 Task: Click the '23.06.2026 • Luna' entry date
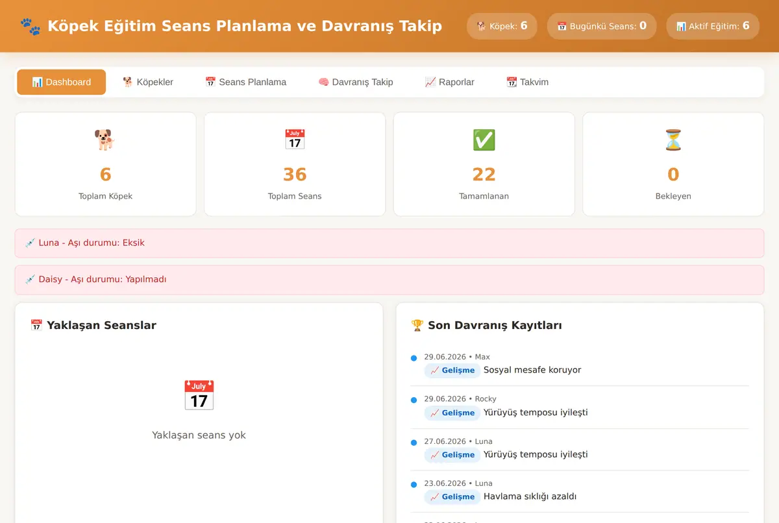point(458,483)
